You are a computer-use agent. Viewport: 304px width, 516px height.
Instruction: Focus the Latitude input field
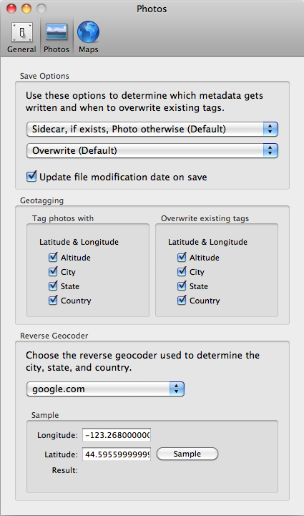[x=117, y=454]
